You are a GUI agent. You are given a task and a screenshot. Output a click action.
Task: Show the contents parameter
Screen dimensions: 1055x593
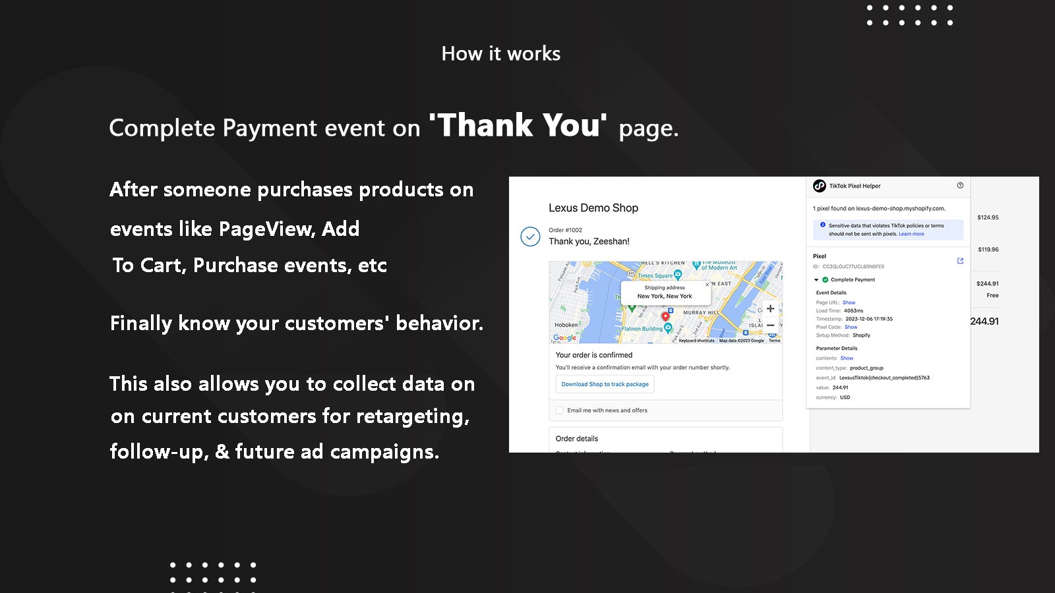[847, 358]
